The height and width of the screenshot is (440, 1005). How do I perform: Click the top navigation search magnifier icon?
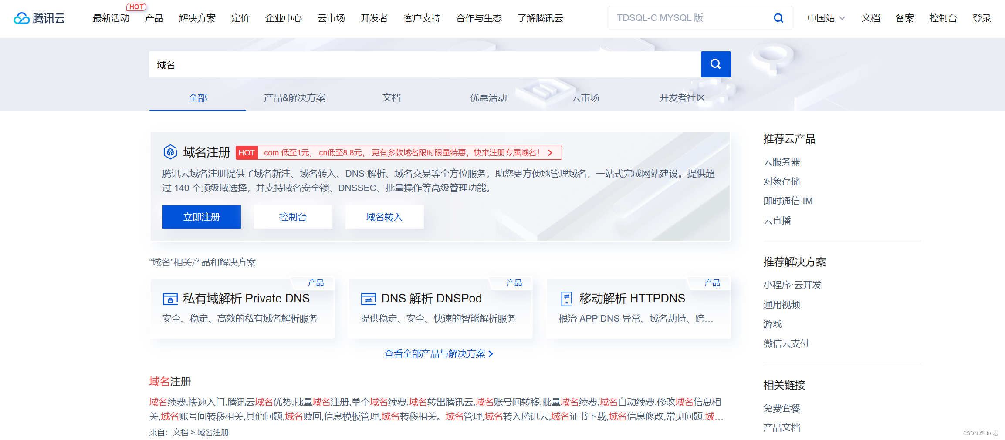tap(778, 18)
